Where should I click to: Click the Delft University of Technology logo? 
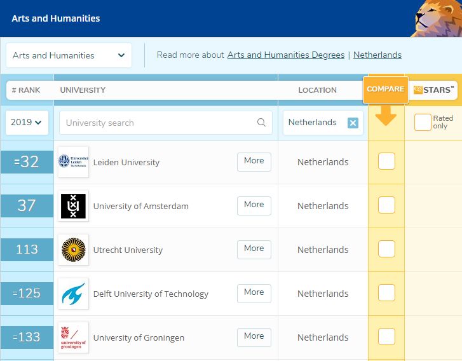73,294
